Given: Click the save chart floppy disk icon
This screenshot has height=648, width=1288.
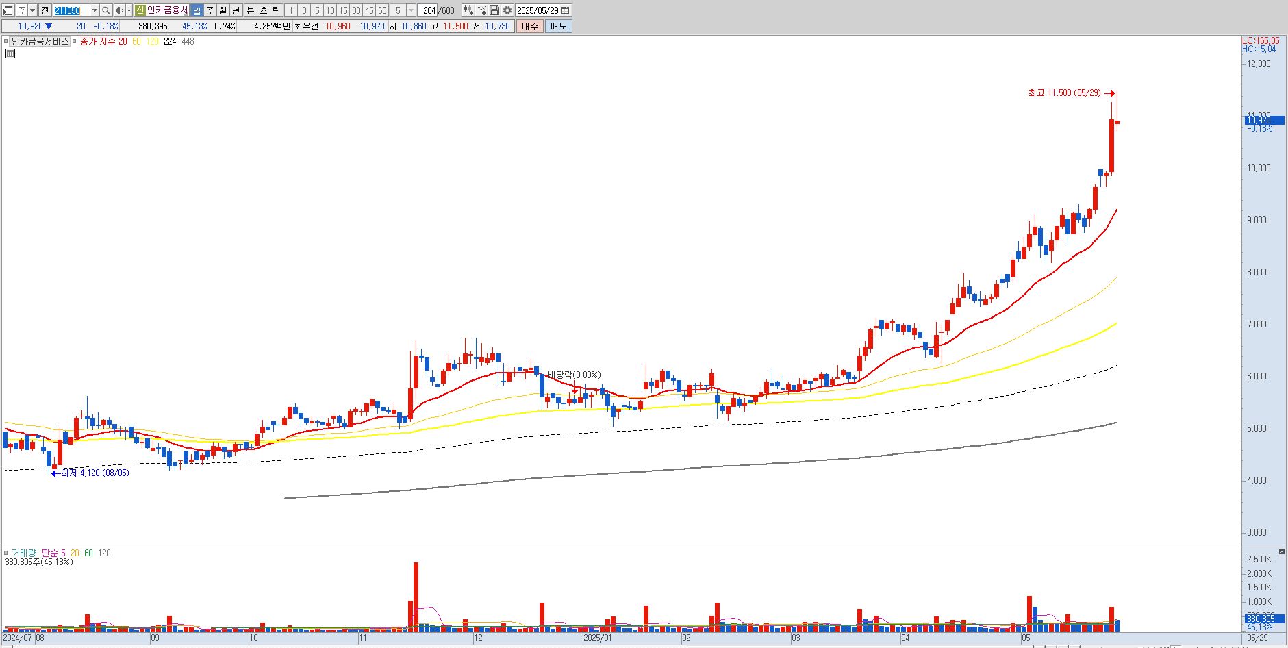Looking at the screenshot, I should [494, 10].
